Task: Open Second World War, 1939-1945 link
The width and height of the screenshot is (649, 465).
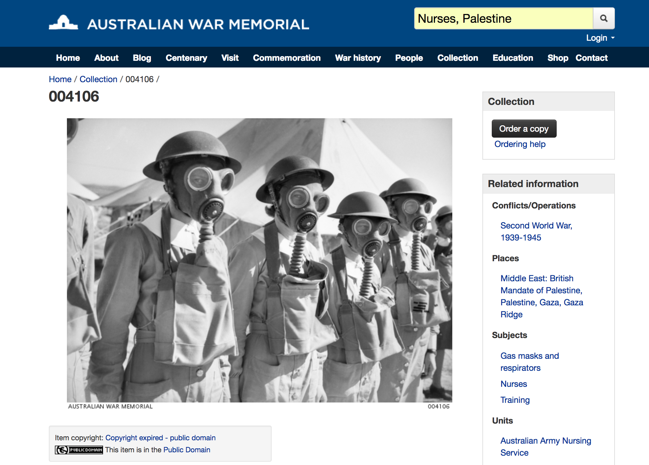Action: pyautogui.click(x=536, y=231)
